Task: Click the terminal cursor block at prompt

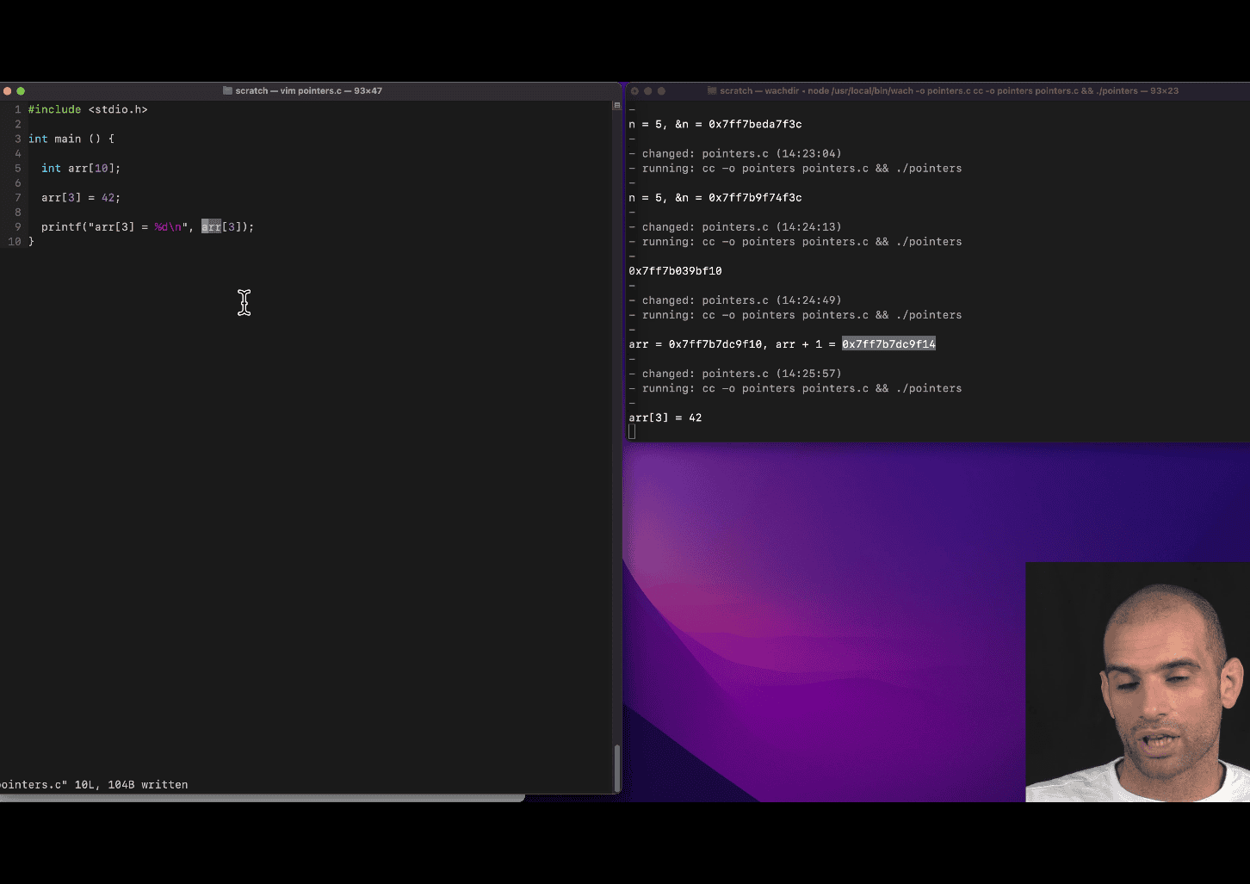Action: [632, 432]
